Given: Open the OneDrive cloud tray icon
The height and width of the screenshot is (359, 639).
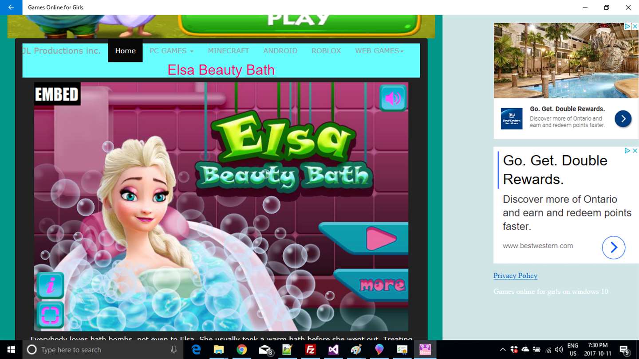Looking at the screenshot, I should coord(525,350).
